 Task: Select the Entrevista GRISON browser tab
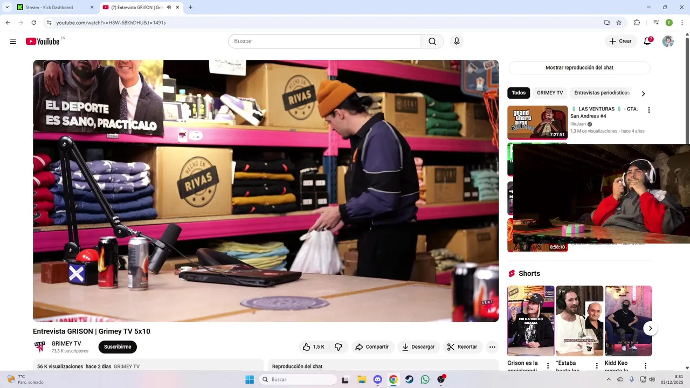(141, 8)
